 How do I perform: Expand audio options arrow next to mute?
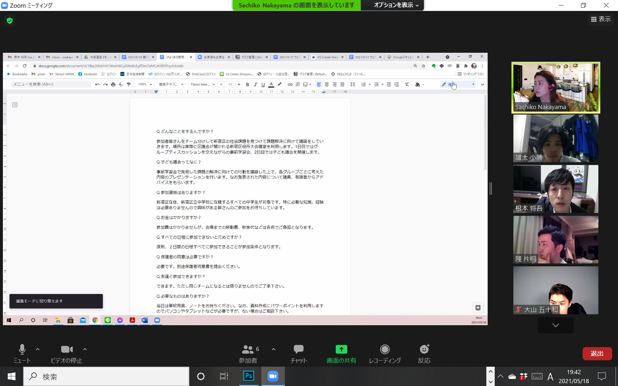click(x=38, y=349)
